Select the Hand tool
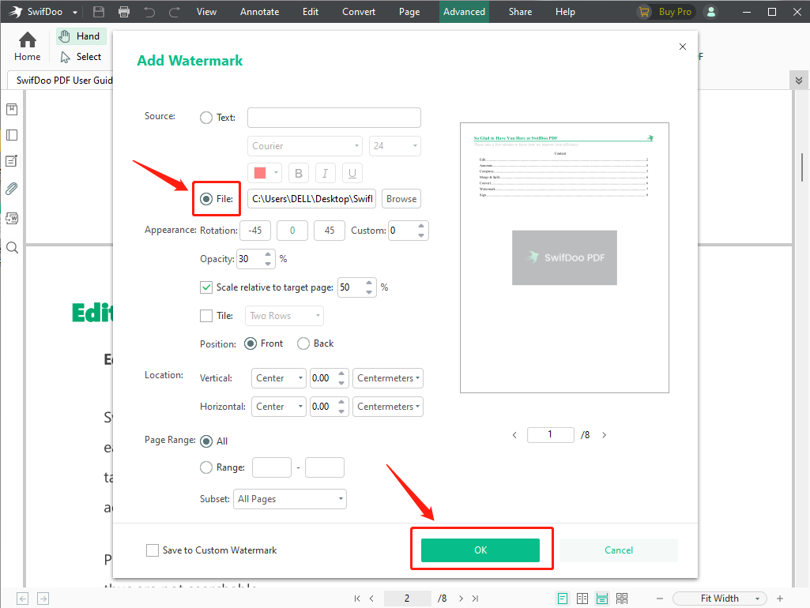This screenshot has width=810, height=608. click(81, 36)
